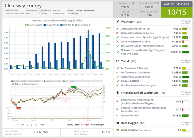Click the USA 2000 (v) universe text
194x138 pixels.
click(x=72, y=13)
